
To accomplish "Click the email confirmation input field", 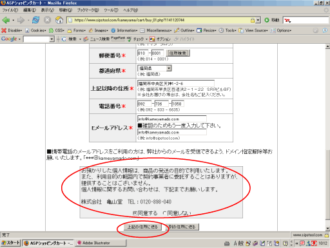I will pos(172,132).
